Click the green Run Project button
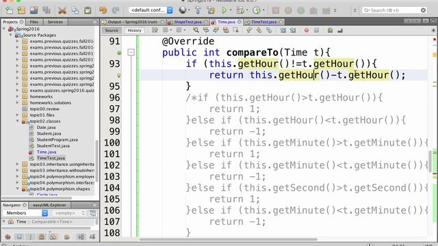Screen dimensions: 438x246 pyautogui.click(x=224, y=11)
